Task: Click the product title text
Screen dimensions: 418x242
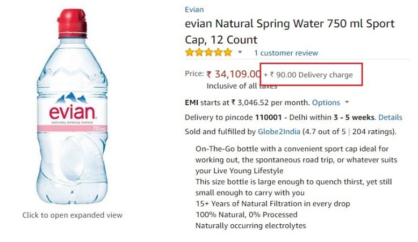Action: [x=289, y=32]
